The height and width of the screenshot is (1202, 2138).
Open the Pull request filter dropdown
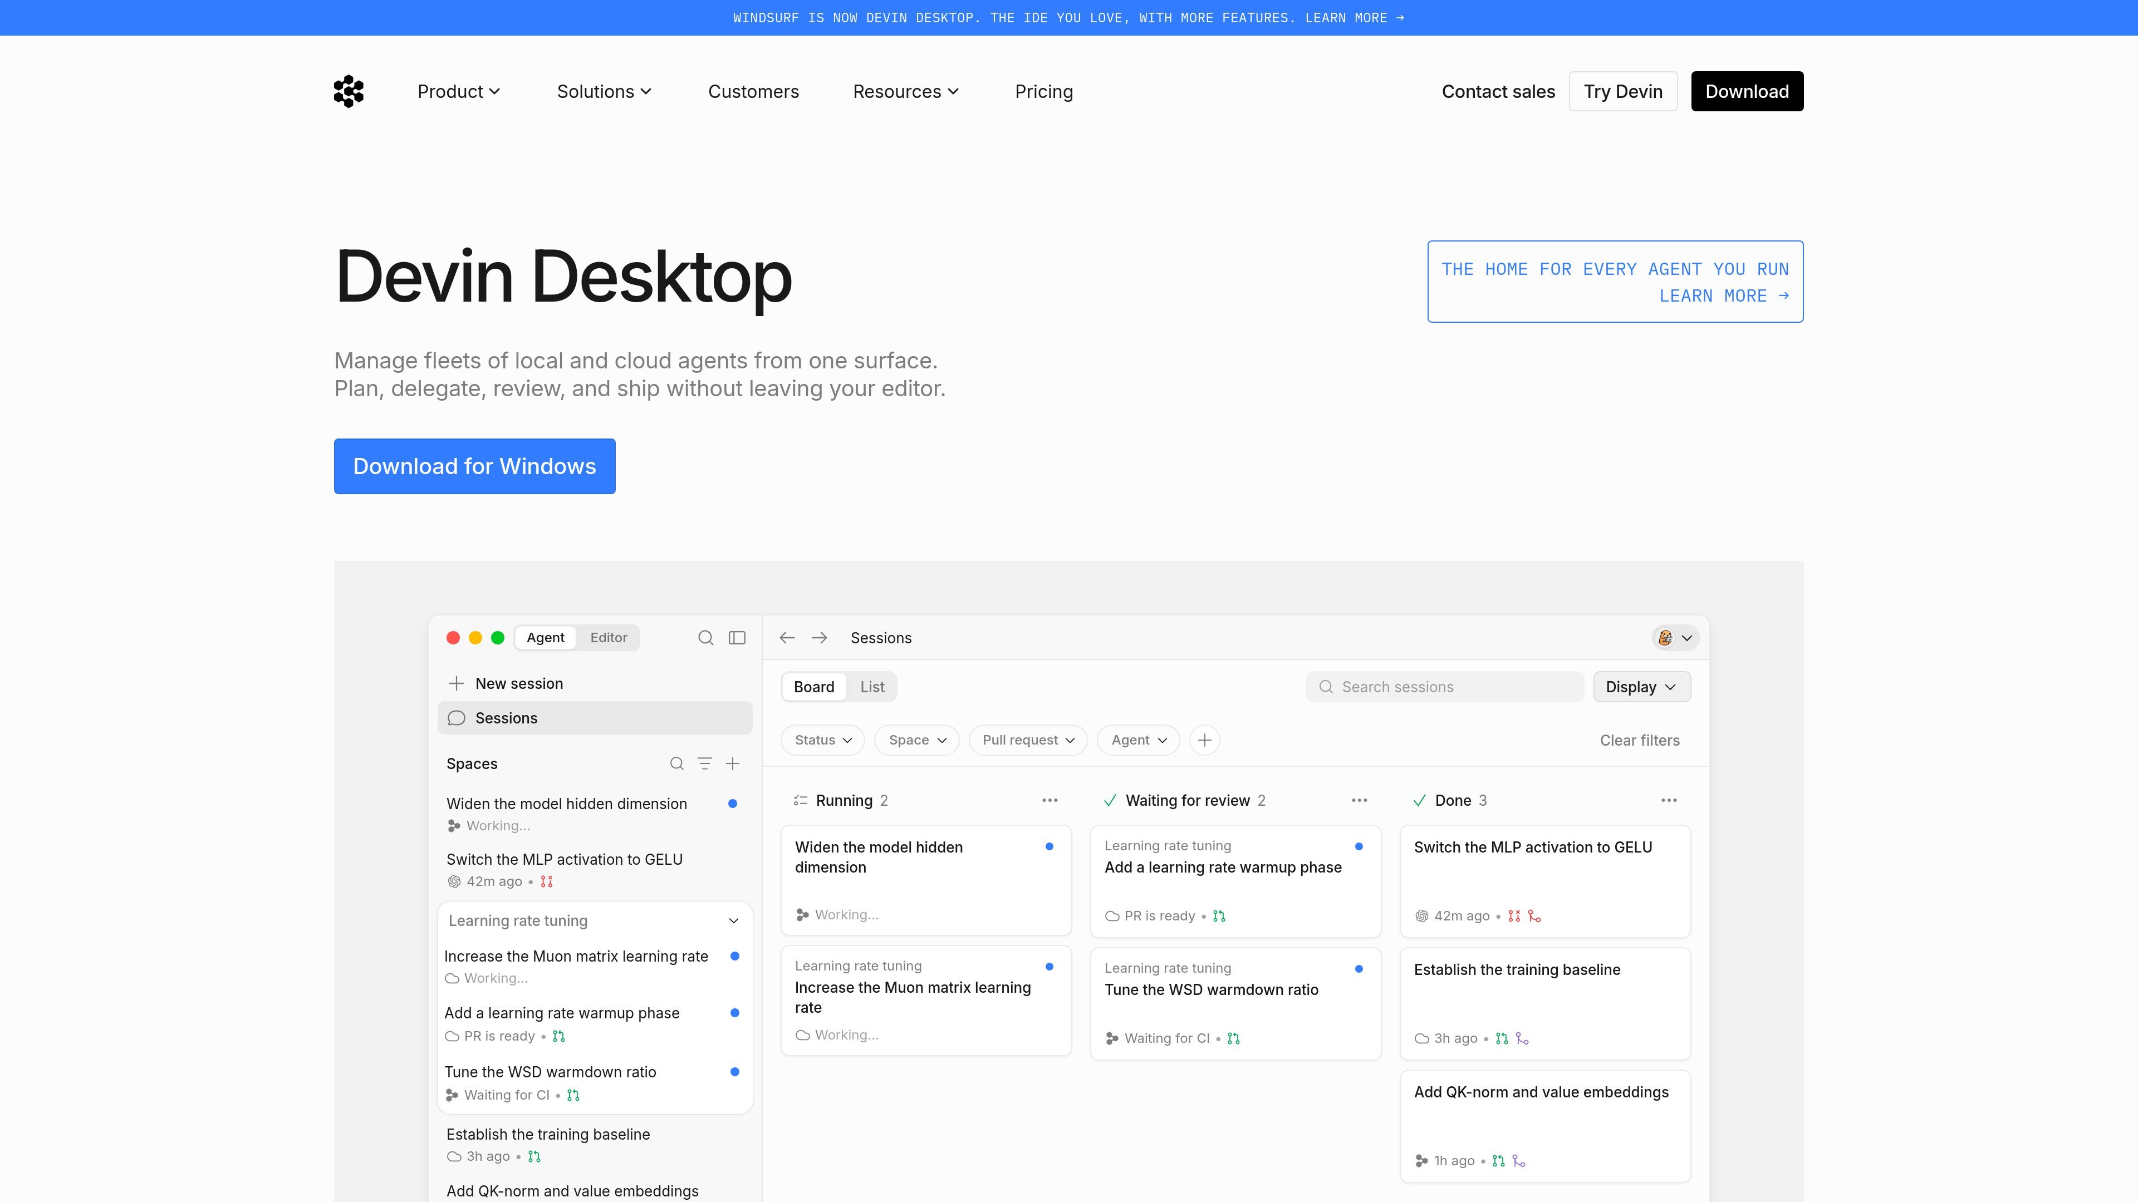pos(1028,740)
